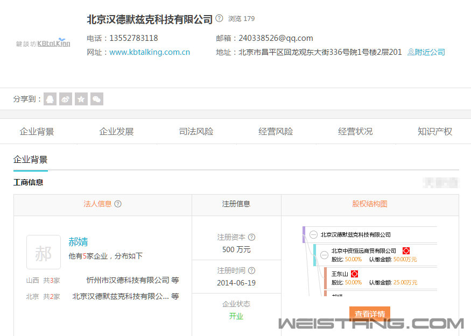The image size is (471, 336).
Task: Share the company page to Weibo
Action: (x=66, y=99)
